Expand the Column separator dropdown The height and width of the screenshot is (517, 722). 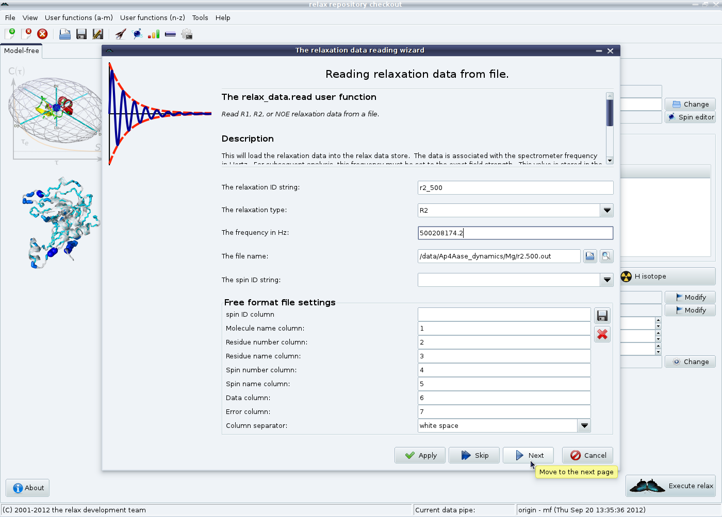(584, 425)
